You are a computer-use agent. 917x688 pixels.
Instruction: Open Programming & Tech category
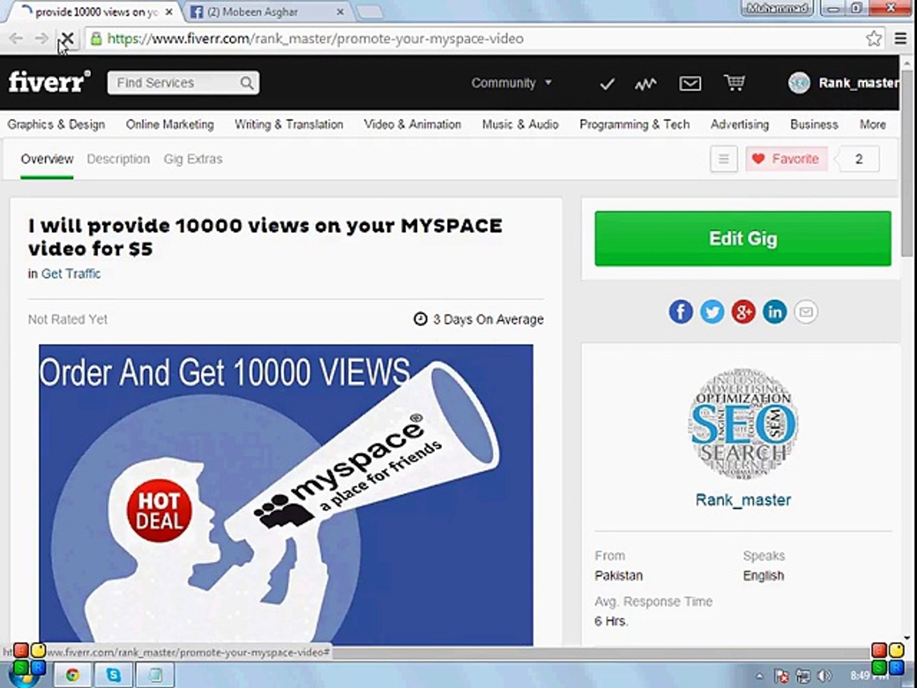point(634,124)
